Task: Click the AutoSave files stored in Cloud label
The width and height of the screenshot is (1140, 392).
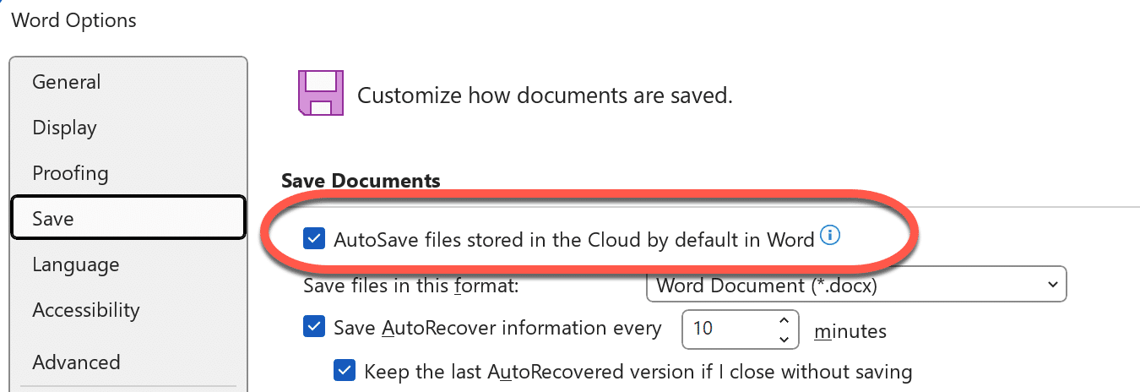Action: tap(574, 239)
